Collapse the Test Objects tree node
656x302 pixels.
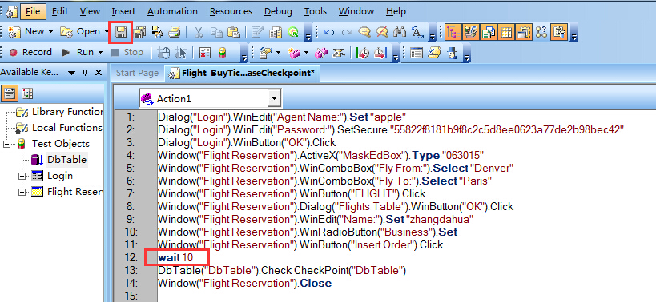(6, 145)
